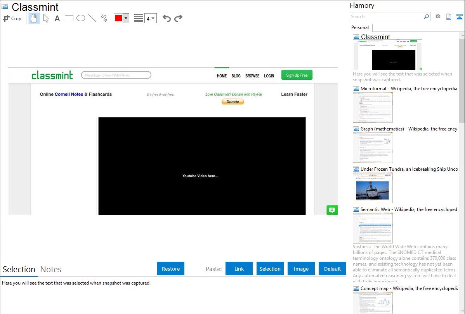Click the search magnifier icon

click(x=427, y=17)
